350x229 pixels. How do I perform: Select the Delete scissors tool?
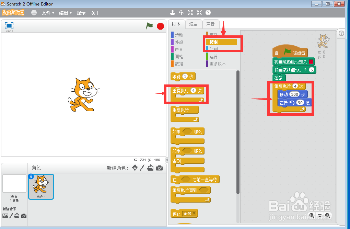pos(181,13)
